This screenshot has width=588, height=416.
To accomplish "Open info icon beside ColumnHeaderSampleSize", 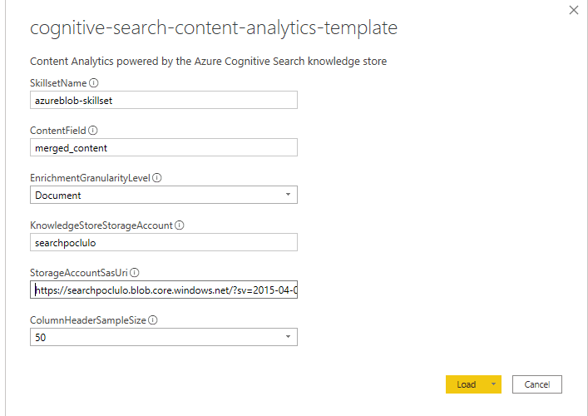I will click(153, 320).
